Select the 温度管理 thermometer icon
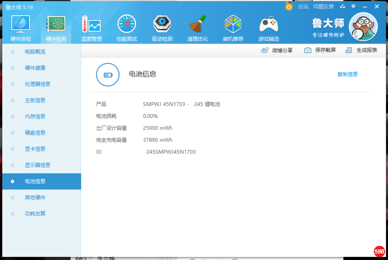Screen dimensions: 388x260 pyautogui.click(x=91, y=25)
